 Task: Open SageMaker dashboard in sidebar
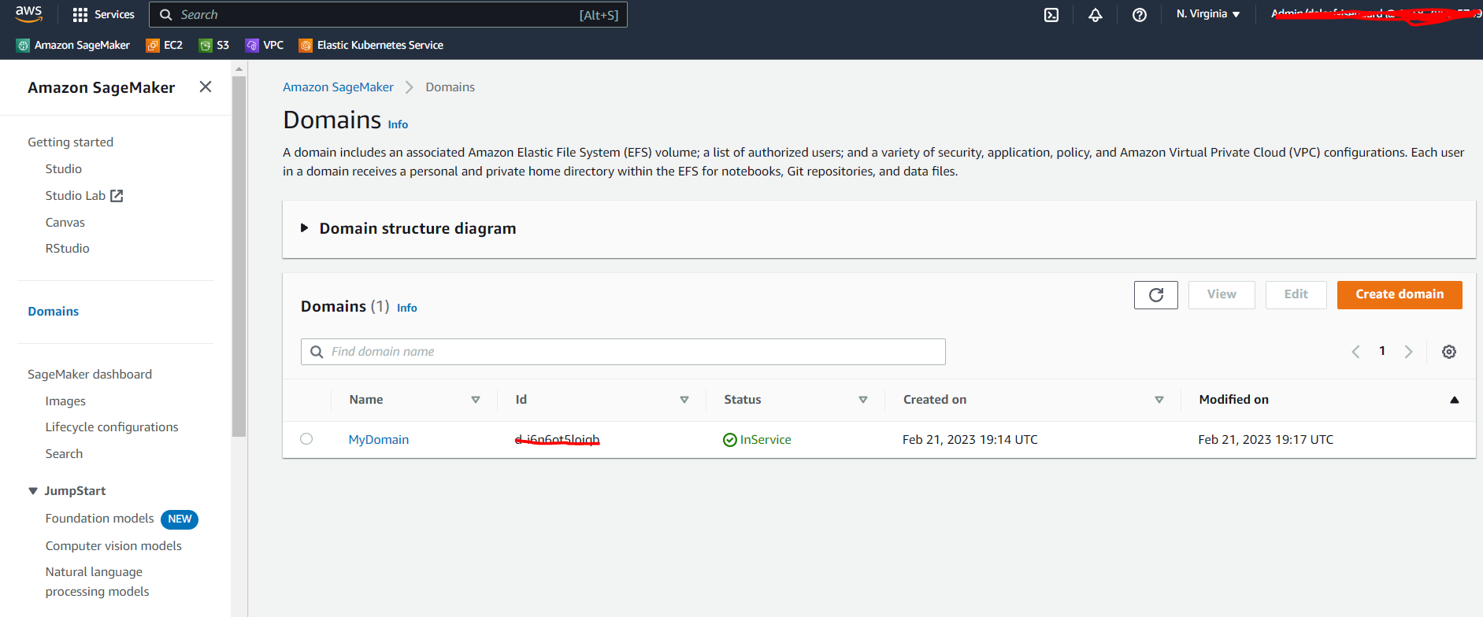[90, 375]
